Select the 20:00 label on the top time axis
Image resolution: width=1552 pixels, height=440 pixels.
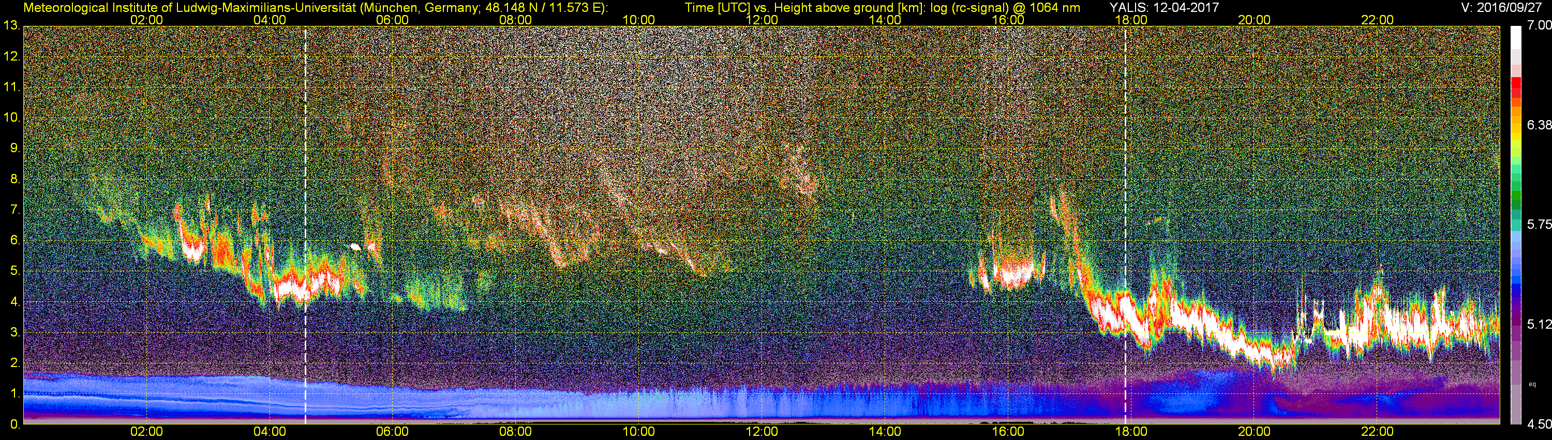click(1254, 19)
